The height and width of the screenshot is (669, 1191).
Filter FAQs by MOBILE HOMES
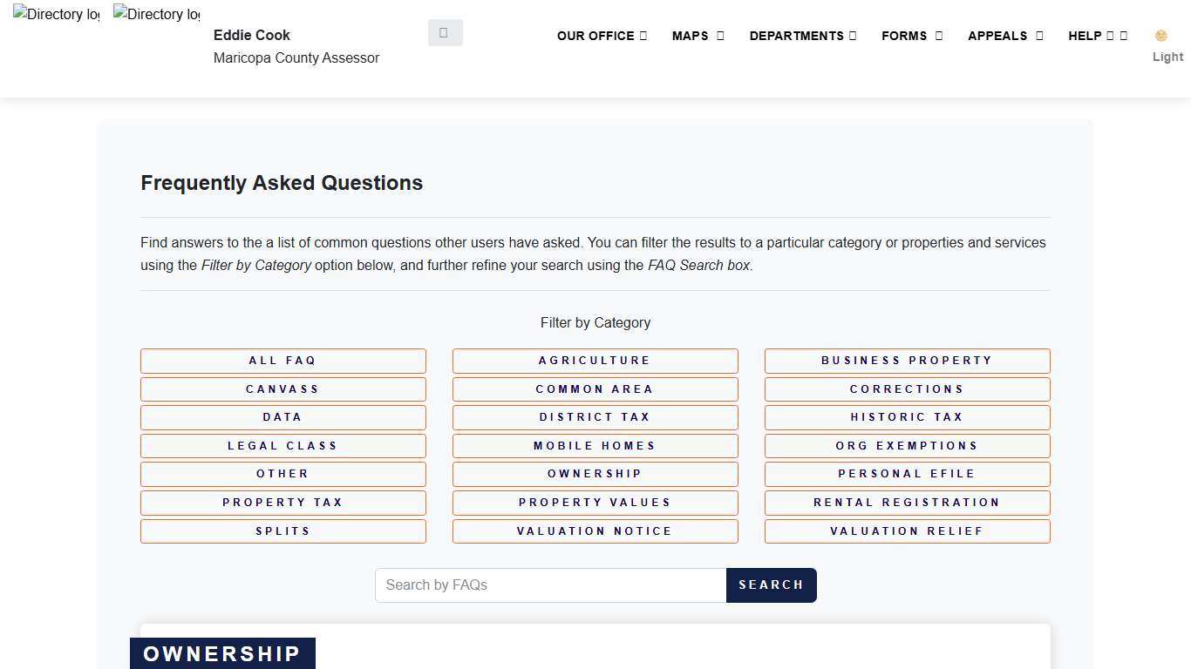click(x=595, y=445)
